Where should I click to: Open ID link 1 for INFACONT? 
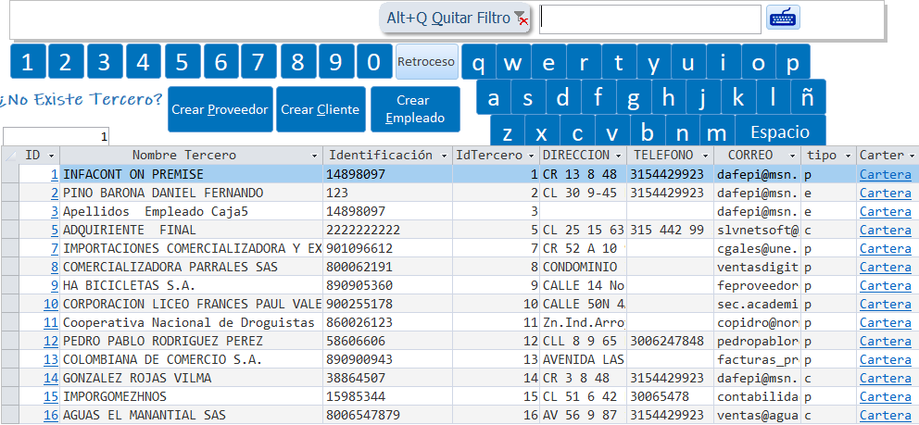click(x=55, y=174)
